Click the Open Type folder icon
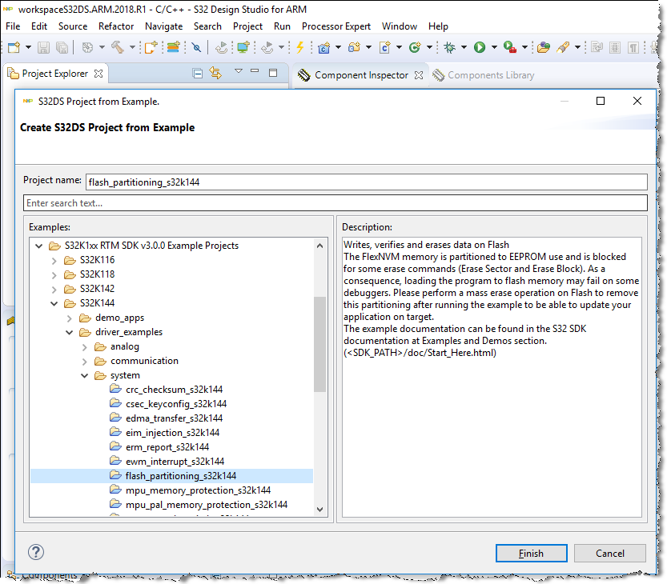 click(x=543, y=47)
